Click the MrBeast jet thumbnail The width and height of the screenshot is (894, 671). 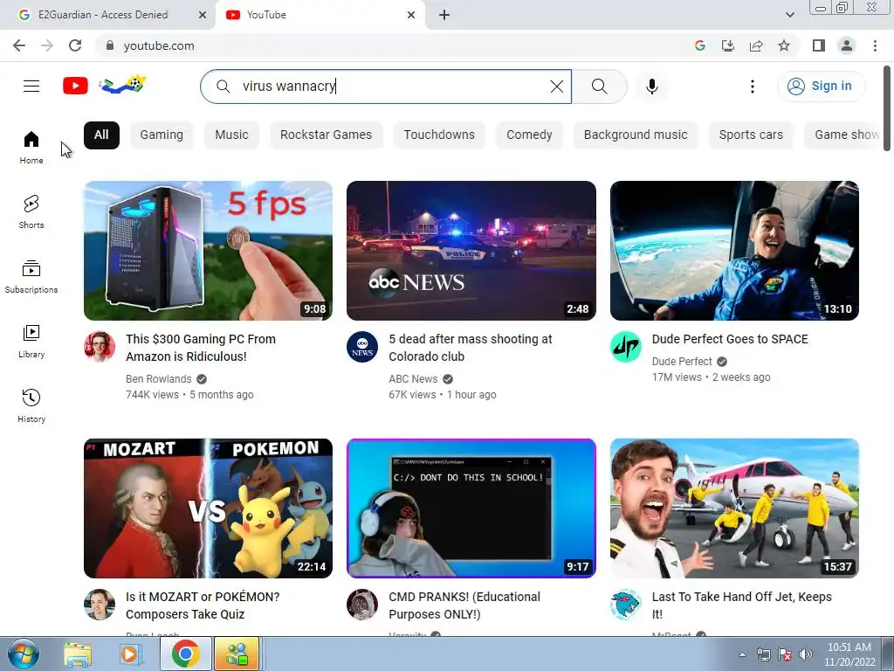pos(734,508)
